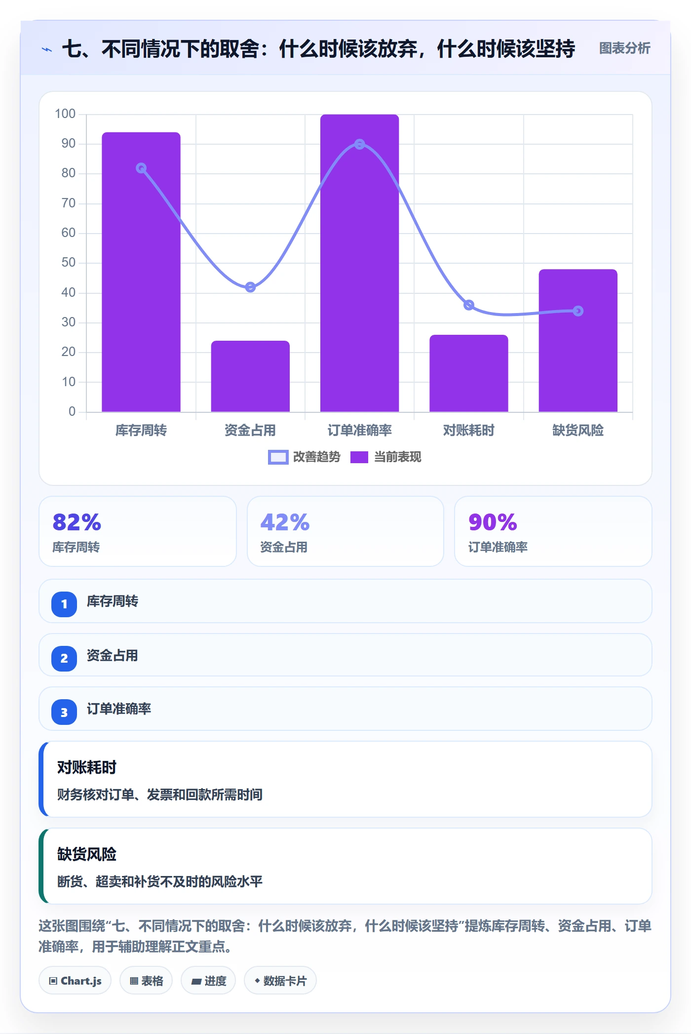Click the x-axis label 缺货风险
The height and width of the screenshot is (1034, 691).
(x=578, y=431)
